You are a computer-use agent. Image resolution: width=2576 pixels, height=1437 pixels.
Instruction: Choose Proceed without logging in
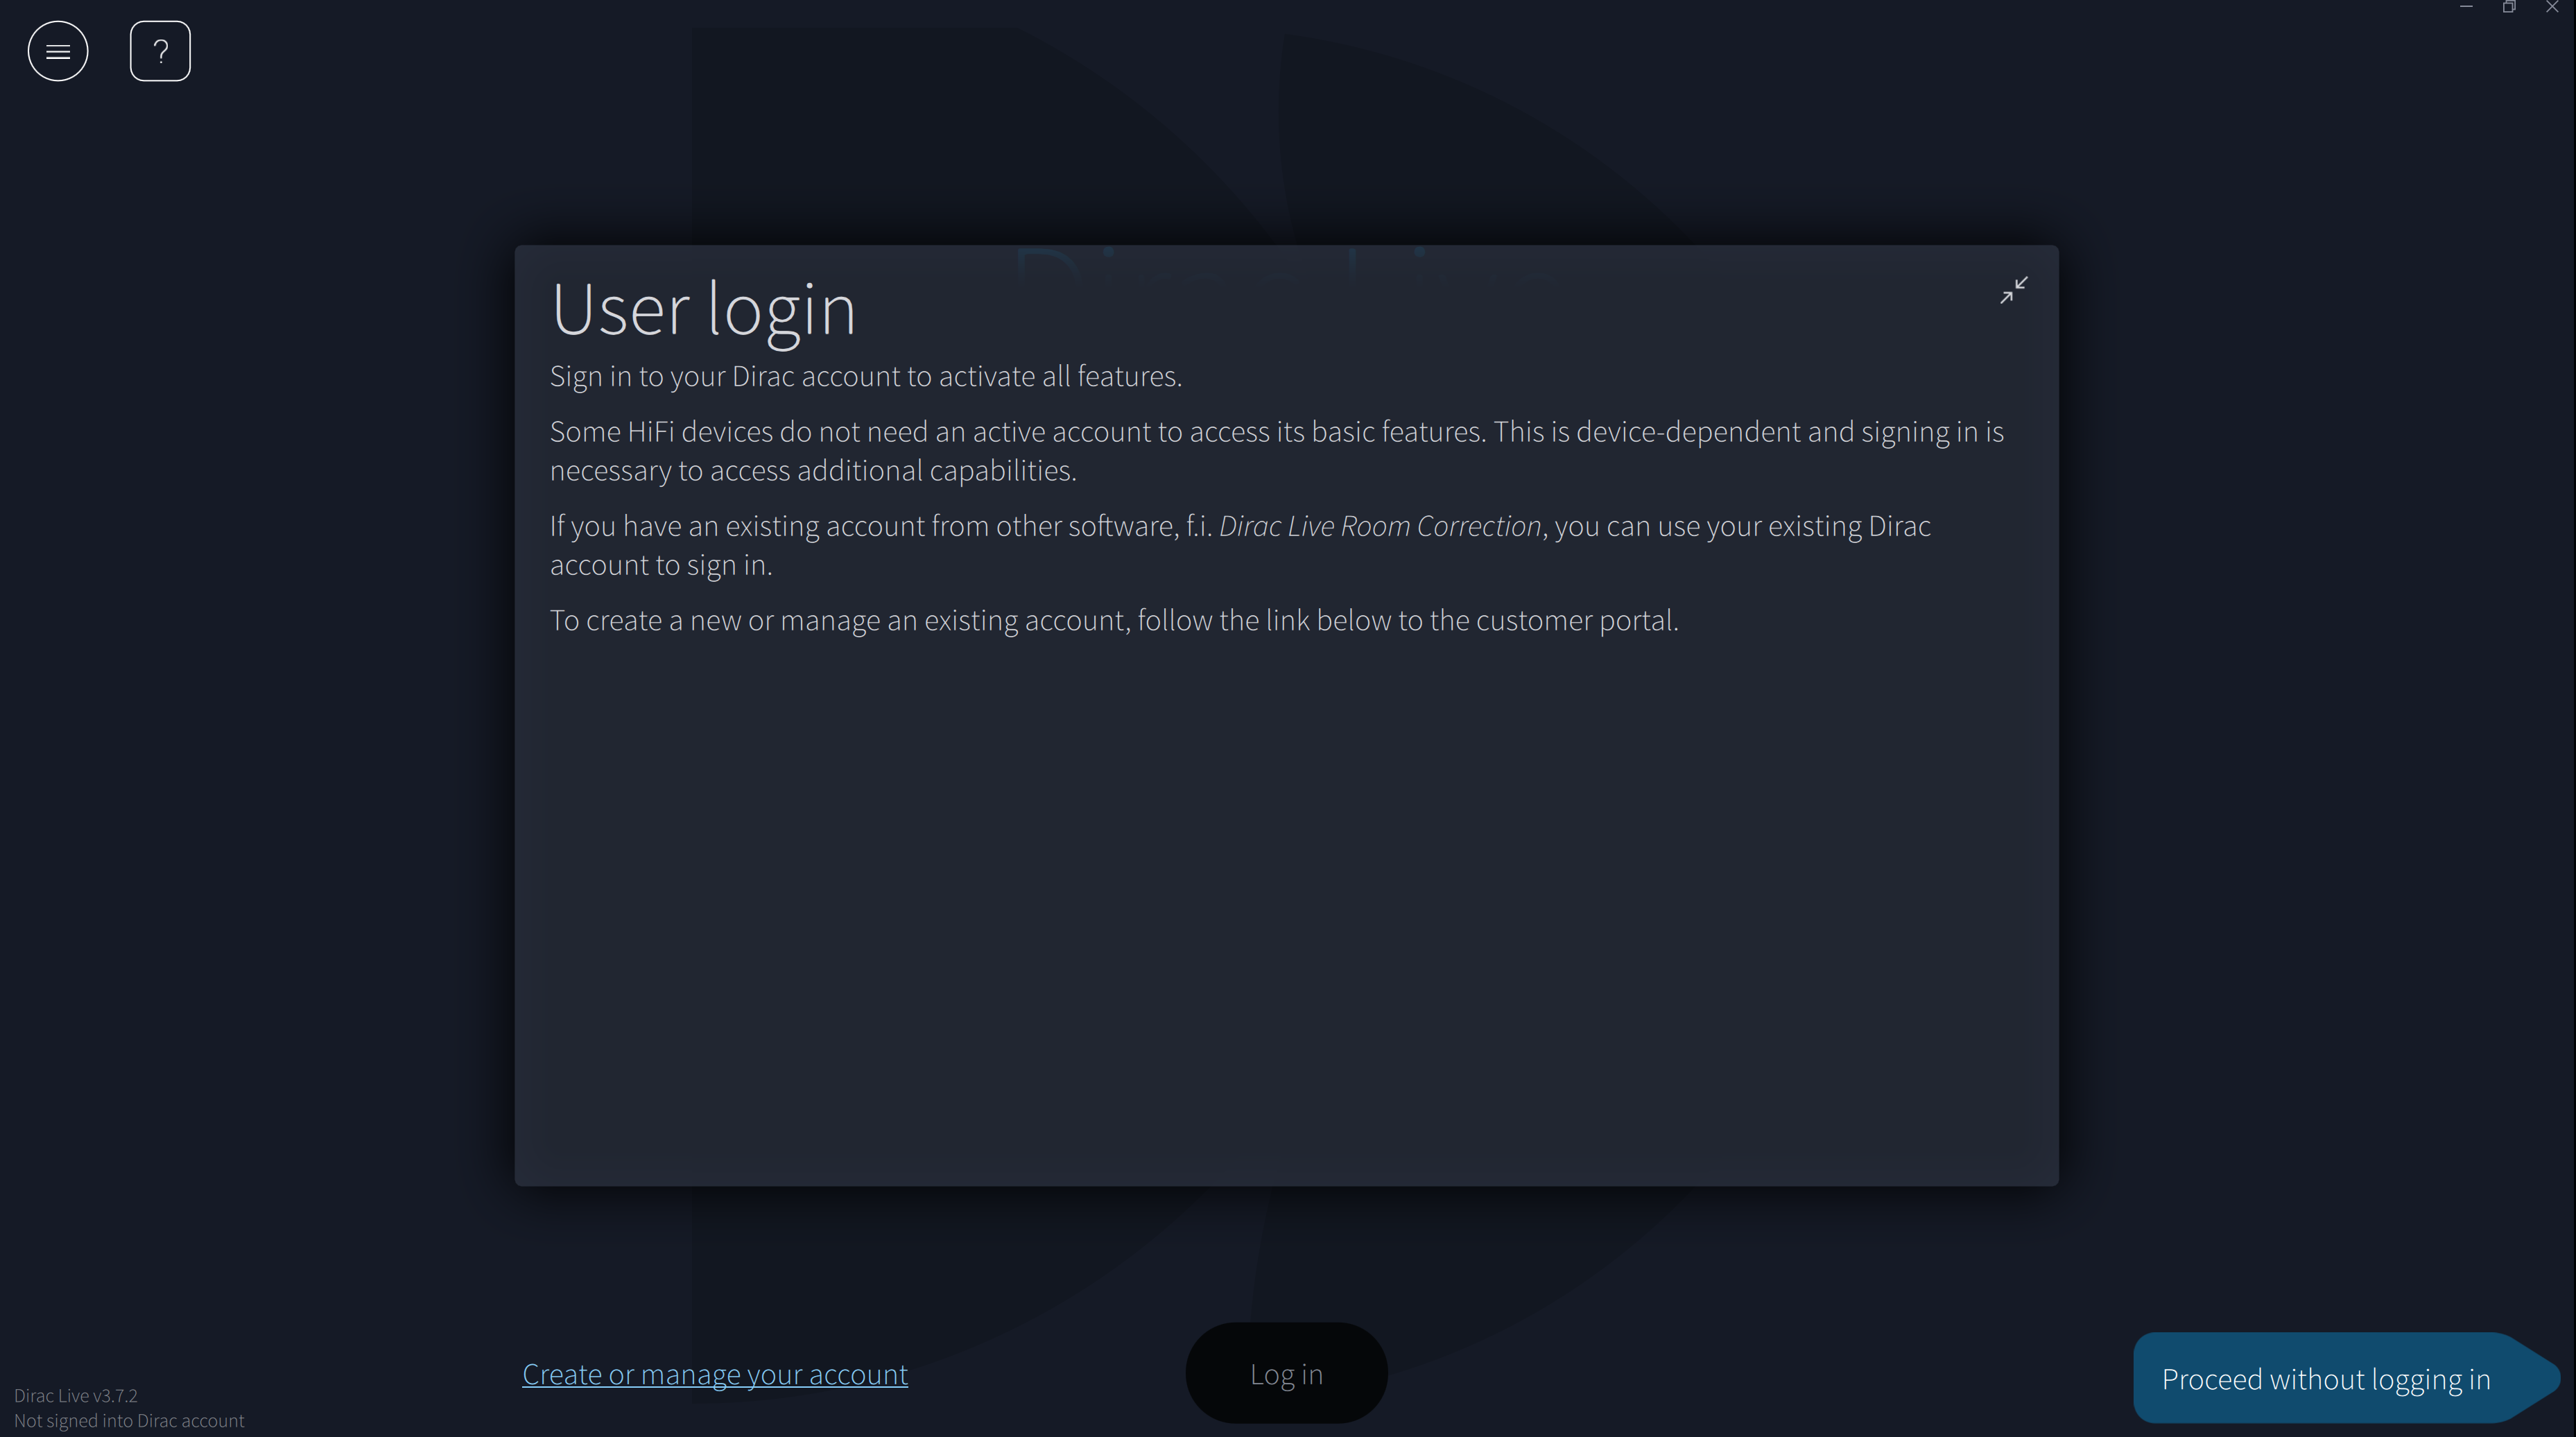[x=2346, y=1378]
